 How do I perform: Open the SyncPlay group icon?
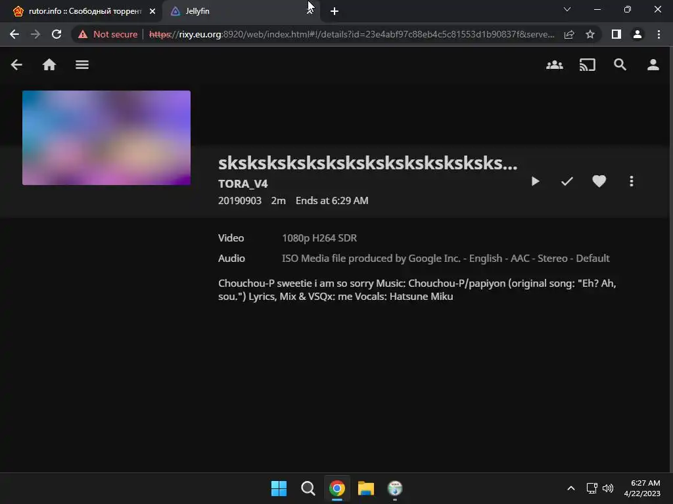(x=555, y=65)
